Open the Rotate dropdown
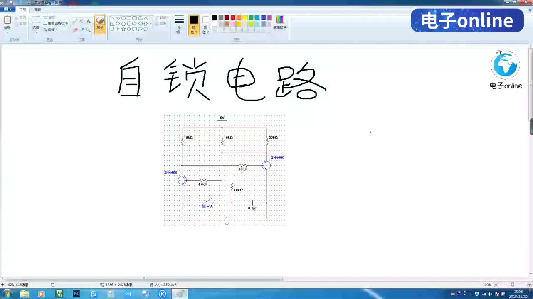The height and width of the screenshot is (299, 533). point(51,29)
